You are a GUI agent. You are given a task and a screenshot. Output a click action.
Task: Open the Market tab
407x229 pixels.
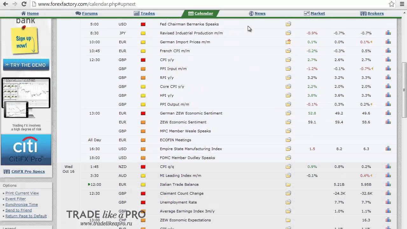coord(314,13)
